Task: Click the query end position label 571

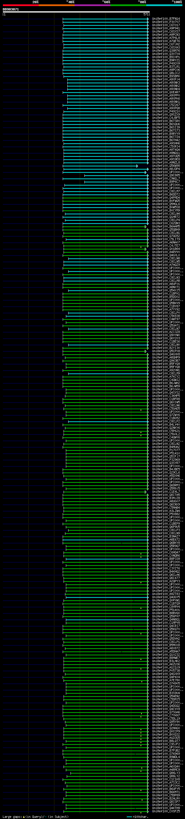Action: (146, 14)
